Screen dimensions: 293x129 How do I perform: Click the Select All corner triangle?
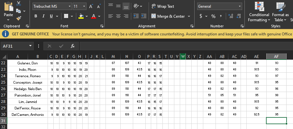tap(4, 57)
